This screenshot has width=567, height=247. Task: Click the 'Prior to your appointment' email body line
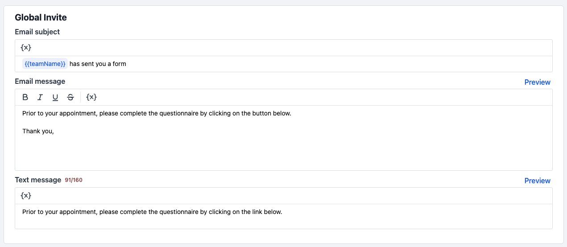pyautogui.click(x=157, y=113)
